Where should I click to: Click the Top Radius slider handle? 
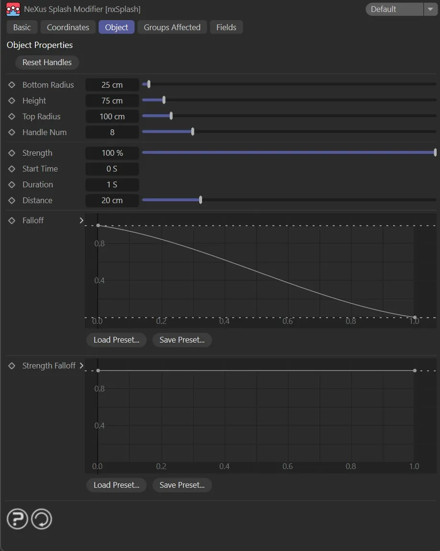(171, 116)
